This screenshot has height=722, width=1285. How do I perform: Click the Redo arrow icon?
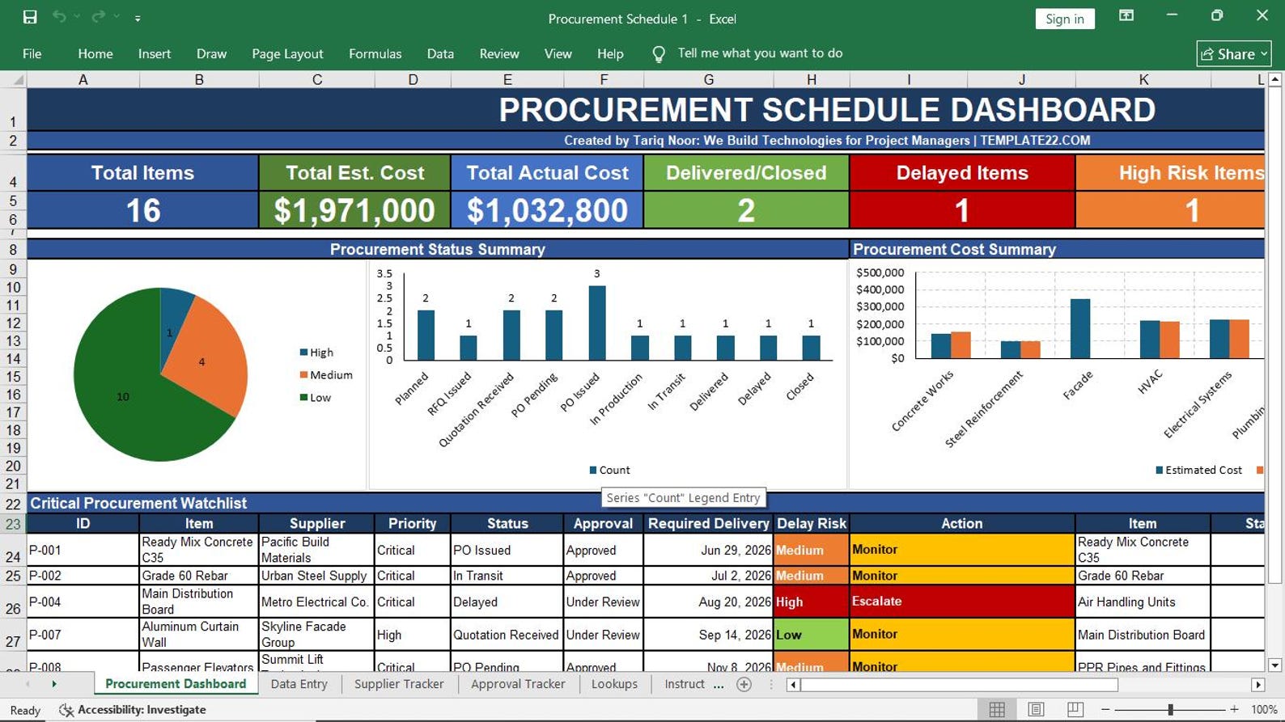click(x=98, y=17)
